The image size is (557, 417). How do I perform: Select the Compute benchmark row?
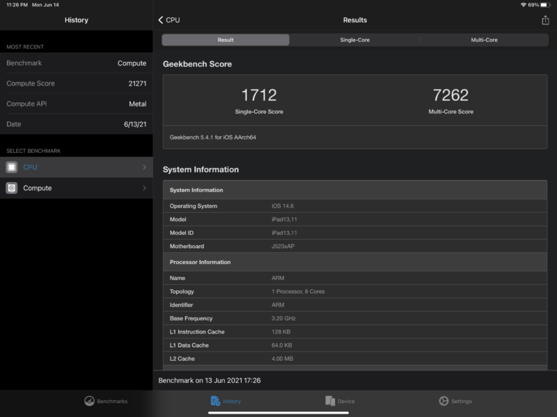77,188
